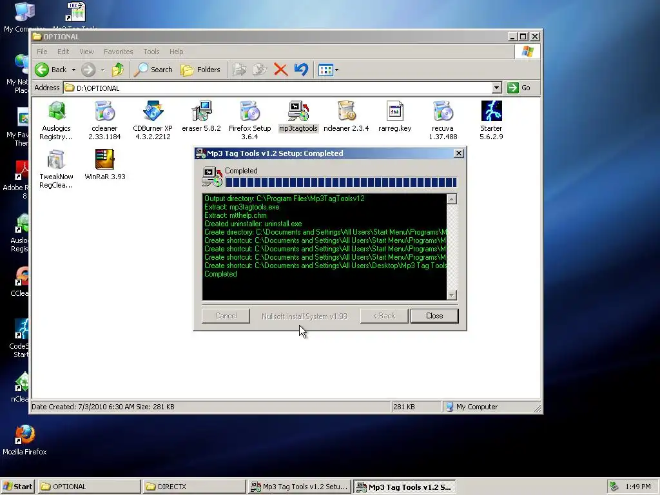Select the eraser 5.8.2 installer icon

point(201,112)
